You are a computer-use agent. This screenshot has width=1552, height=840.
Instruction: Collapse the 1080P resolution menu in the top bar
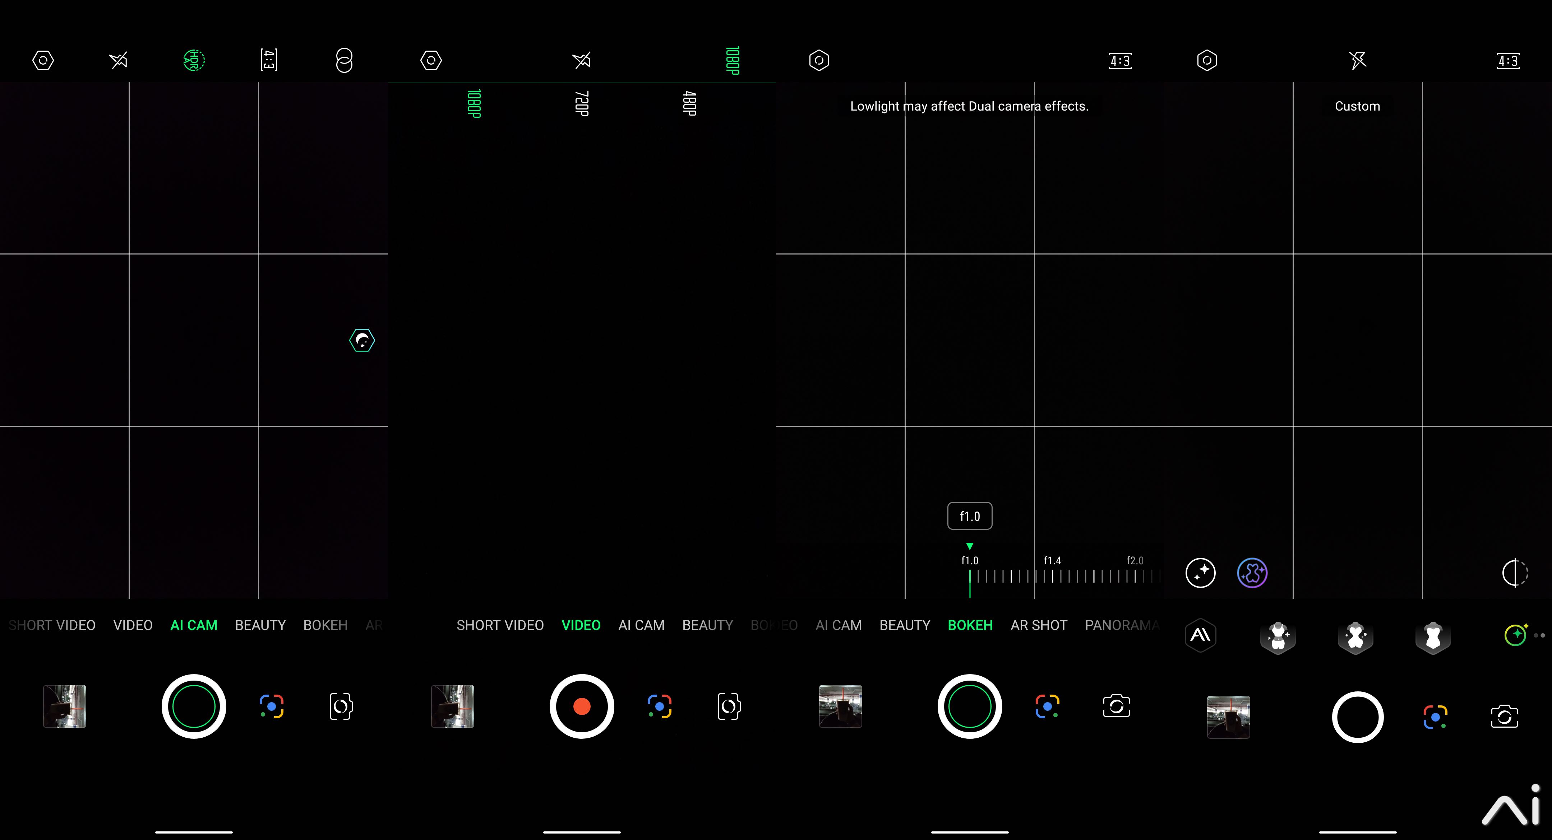coord(732,60)
